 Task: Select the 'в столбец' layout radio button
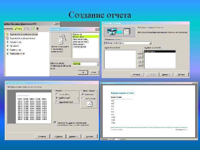pyautogui.click(x=57, y=94)
